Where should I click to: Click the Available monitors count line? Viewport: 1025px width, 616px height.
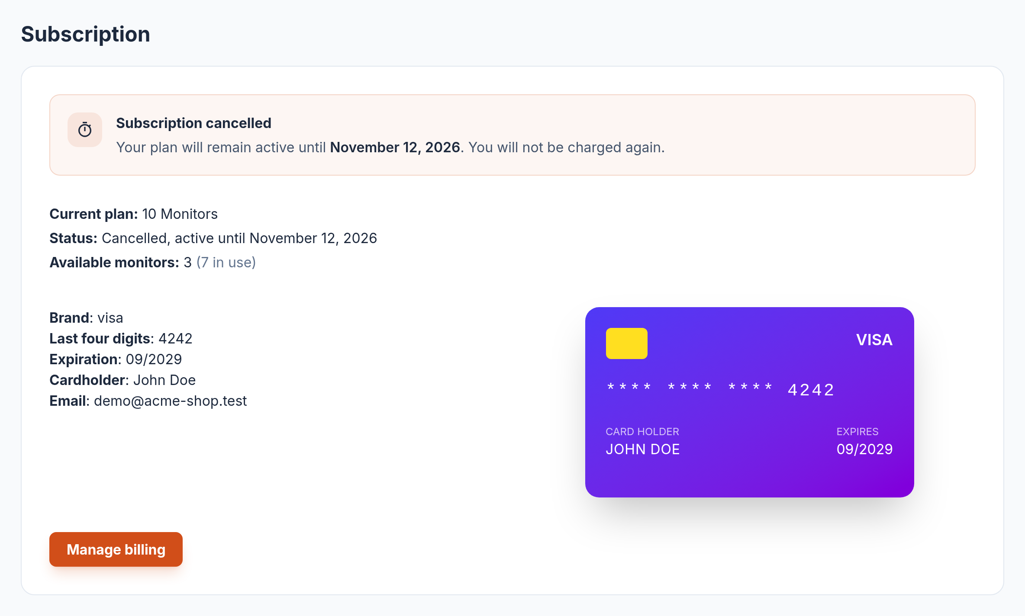coord(153,263)
